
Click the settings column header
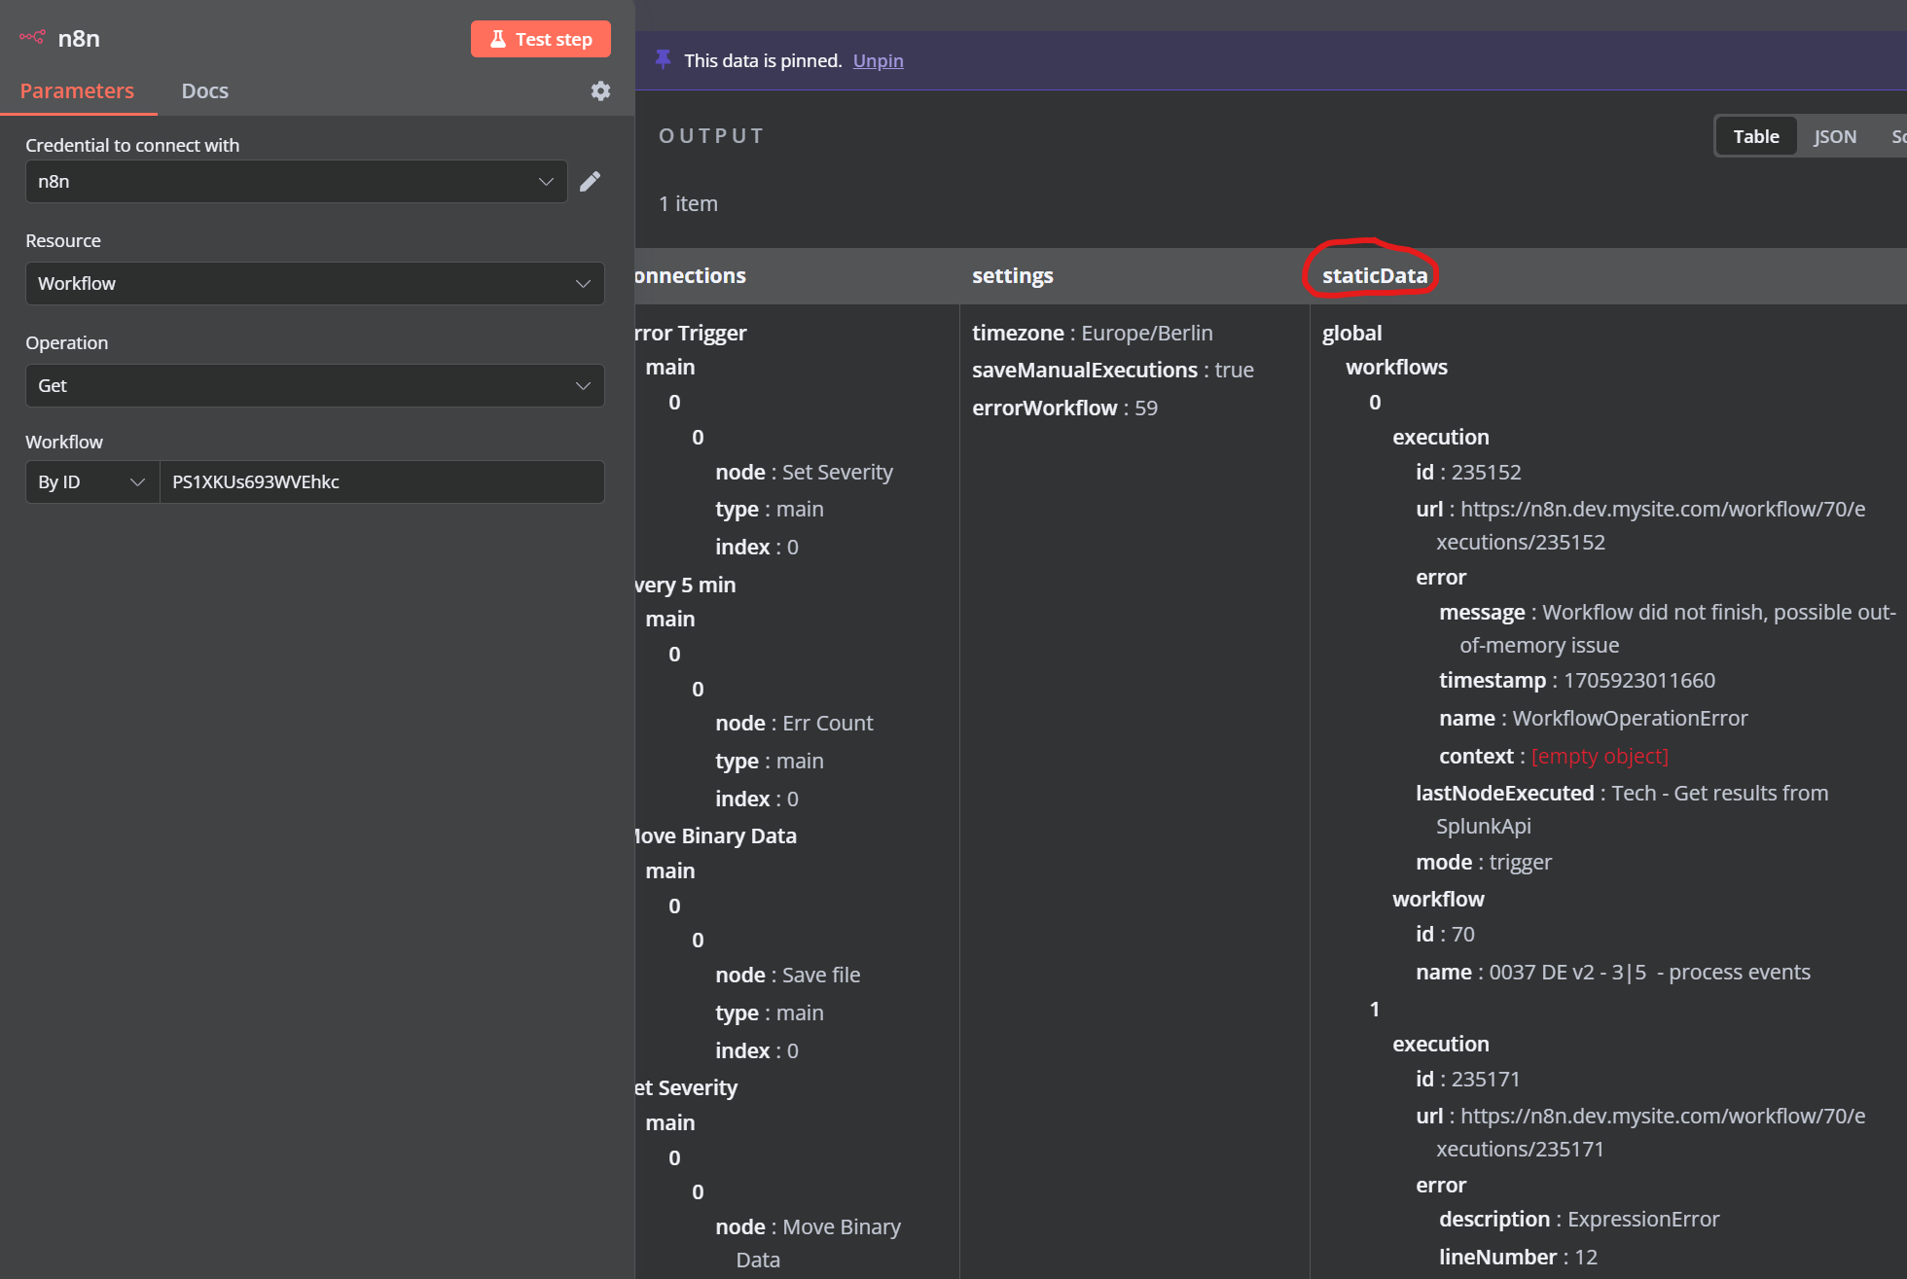(1012, 276)
